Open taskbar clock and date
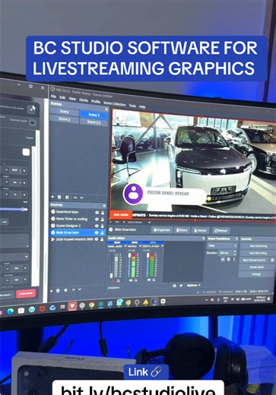 tap(259, 299)
